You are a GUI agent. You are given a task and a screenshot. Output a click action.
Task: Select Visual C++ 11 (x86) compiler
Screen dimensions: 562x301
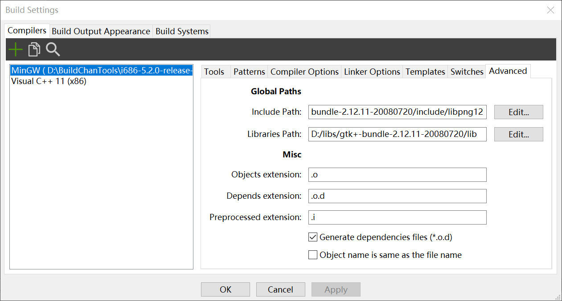[49, 81]
